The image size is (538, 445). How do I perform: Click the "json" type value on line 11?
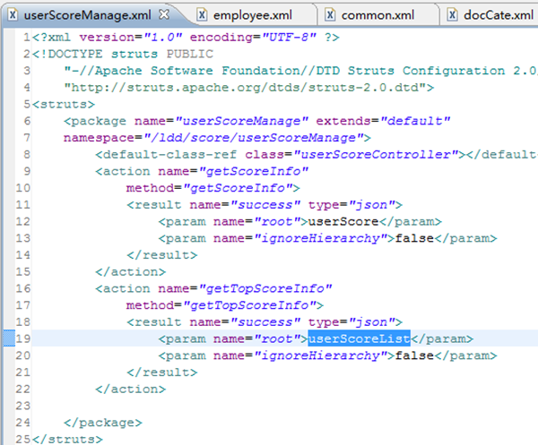(371, 205)
